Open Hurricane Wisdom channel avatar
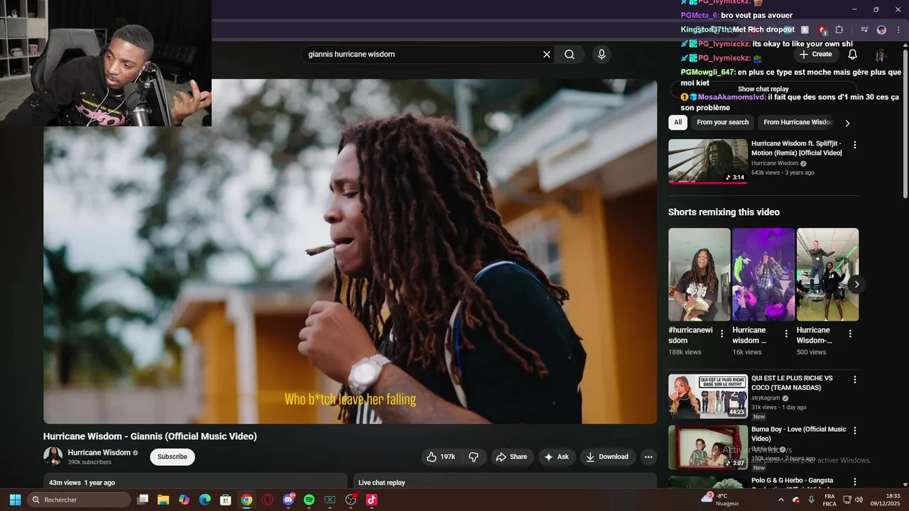 point(53,456)
